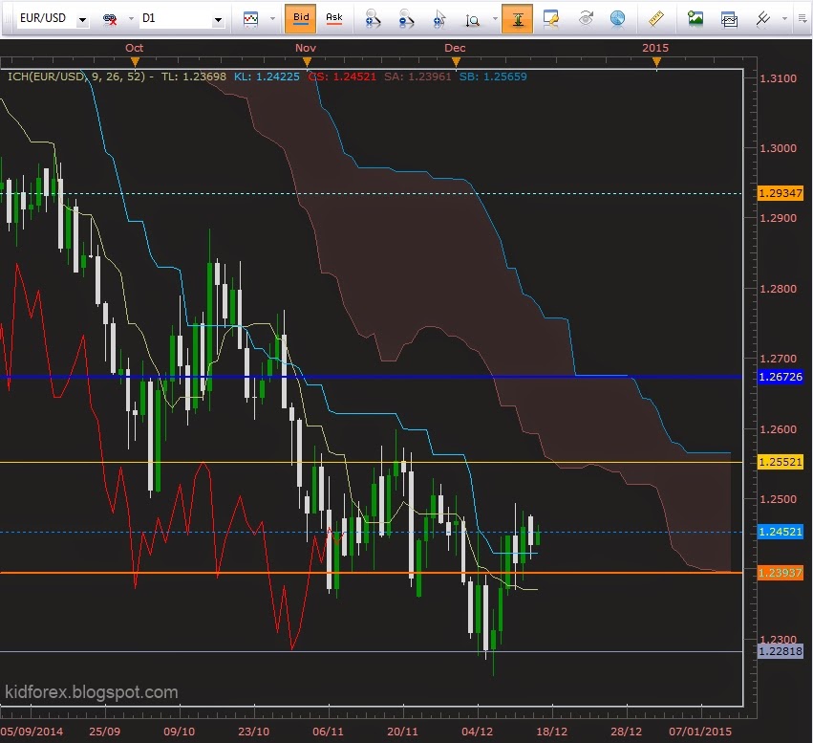813x743 pixels.
Task: Click the chart edit pencil icon
Action: pyautogui.click(x=550, y=19)
